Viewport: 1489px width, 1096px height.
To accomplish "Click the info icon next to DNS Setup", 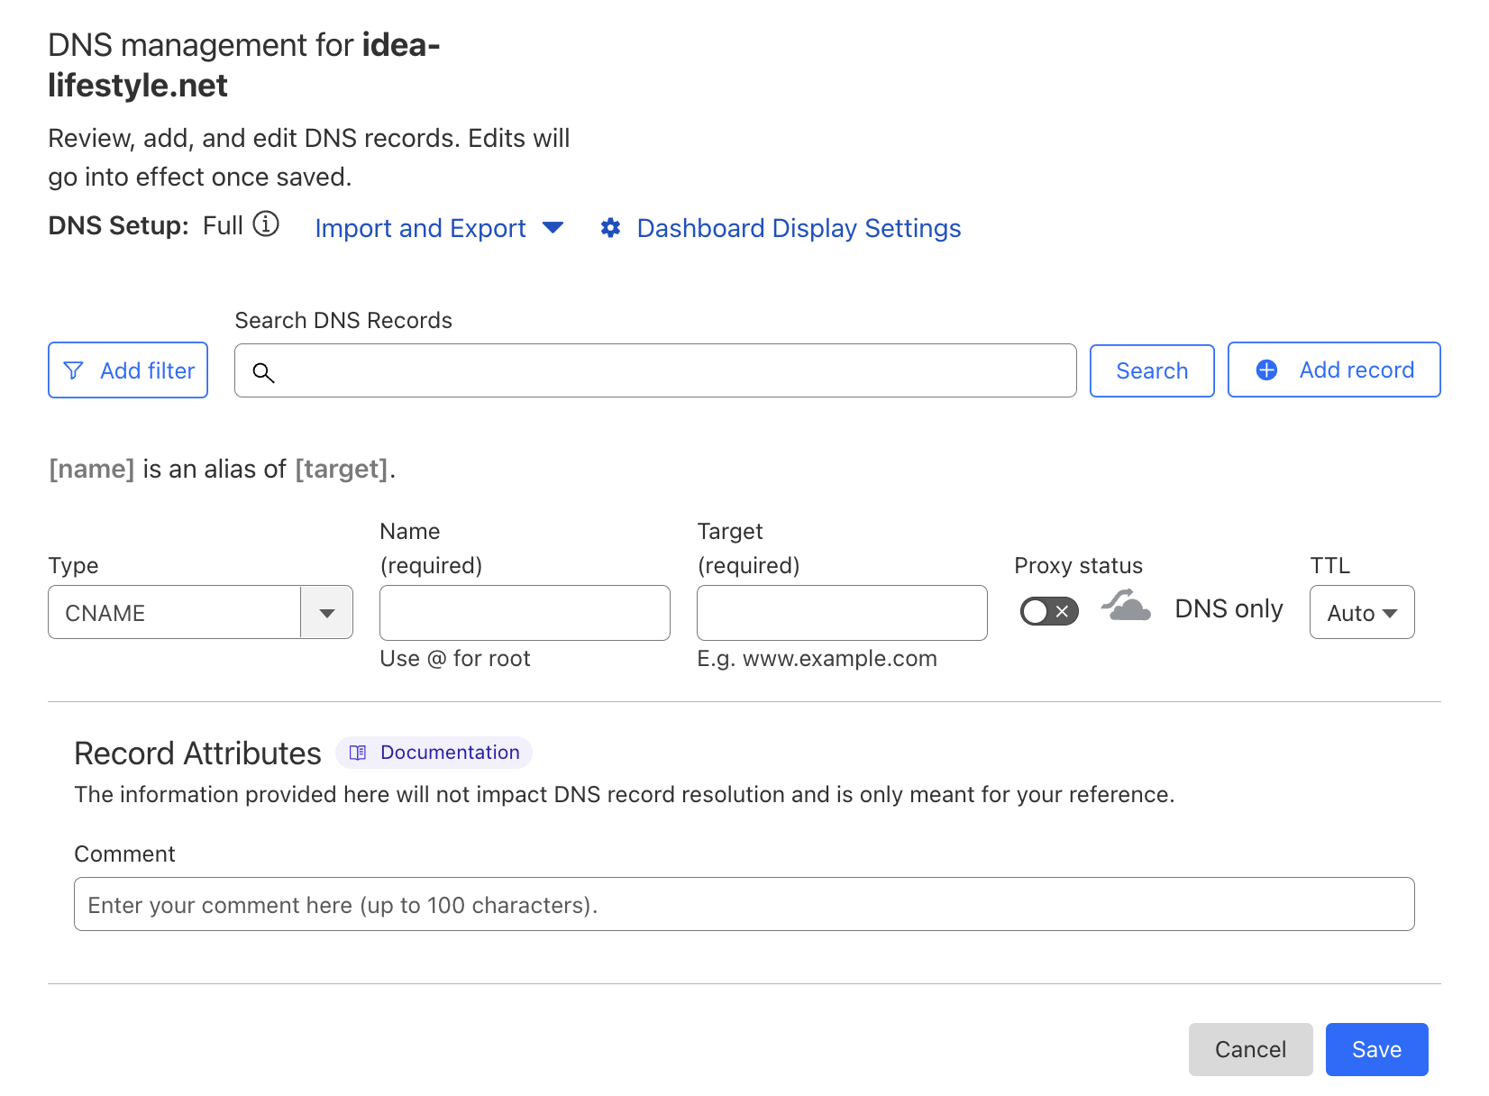I will click(x=265, y=225).
